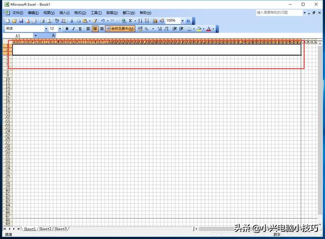Paste with the clipboard icon
Screen dimensions: 325x239
tap(85, 21)
